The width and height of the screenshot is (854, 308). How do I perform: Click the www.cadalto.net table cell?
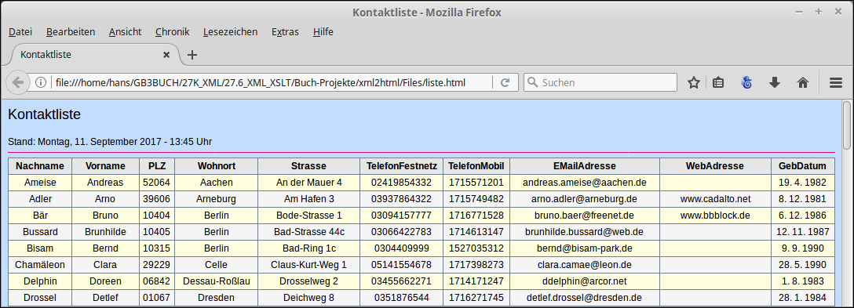[715, 199]
